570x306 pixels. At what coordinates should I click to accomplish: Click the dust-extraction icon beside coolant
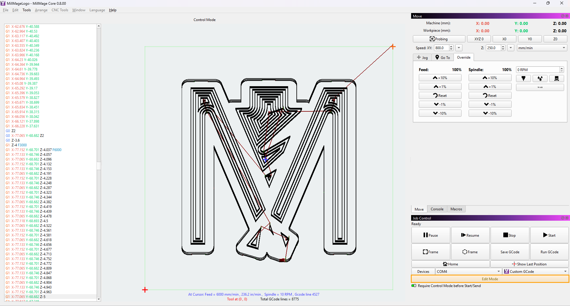(x=556, y=78)
